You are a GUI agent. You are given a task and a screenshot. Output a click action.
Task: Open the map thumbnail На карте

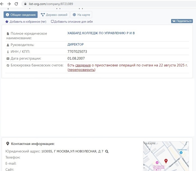[166, 156]
